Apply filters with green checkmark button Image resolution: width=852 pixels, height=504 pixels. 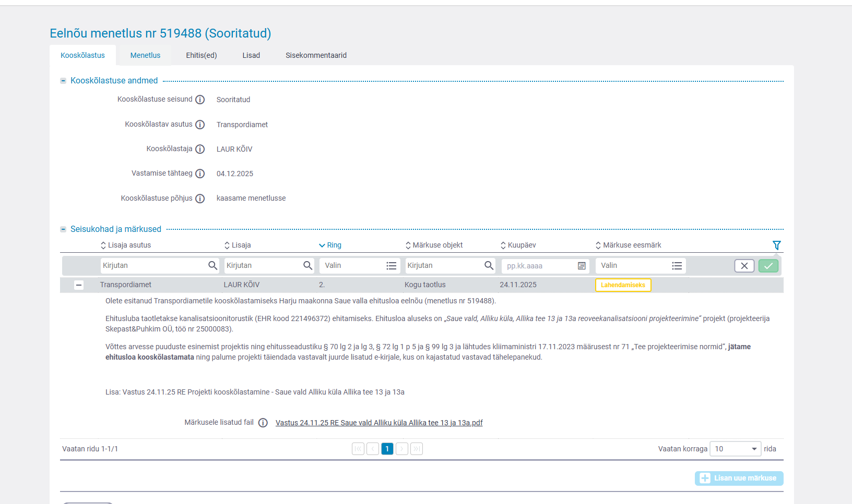tap(768, 266)
